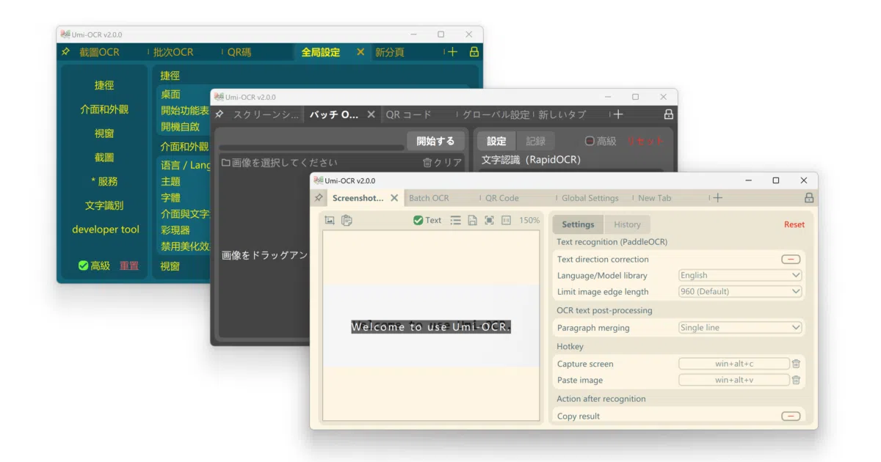Viewport: 881px width, 462px height.
Task: Click the lock icon in the Japanese window
Action: point(668,114)
